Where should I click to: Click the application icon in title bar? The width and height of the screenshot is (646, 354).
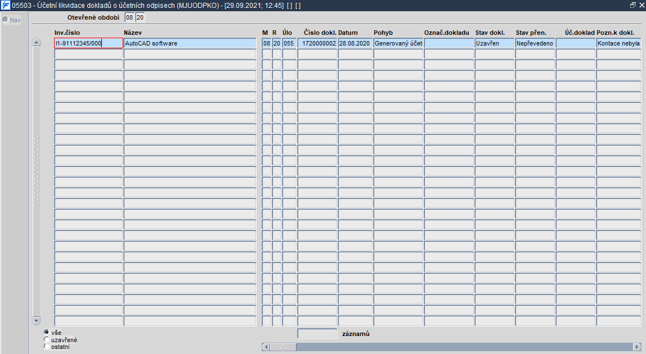[x=6, y=6]
